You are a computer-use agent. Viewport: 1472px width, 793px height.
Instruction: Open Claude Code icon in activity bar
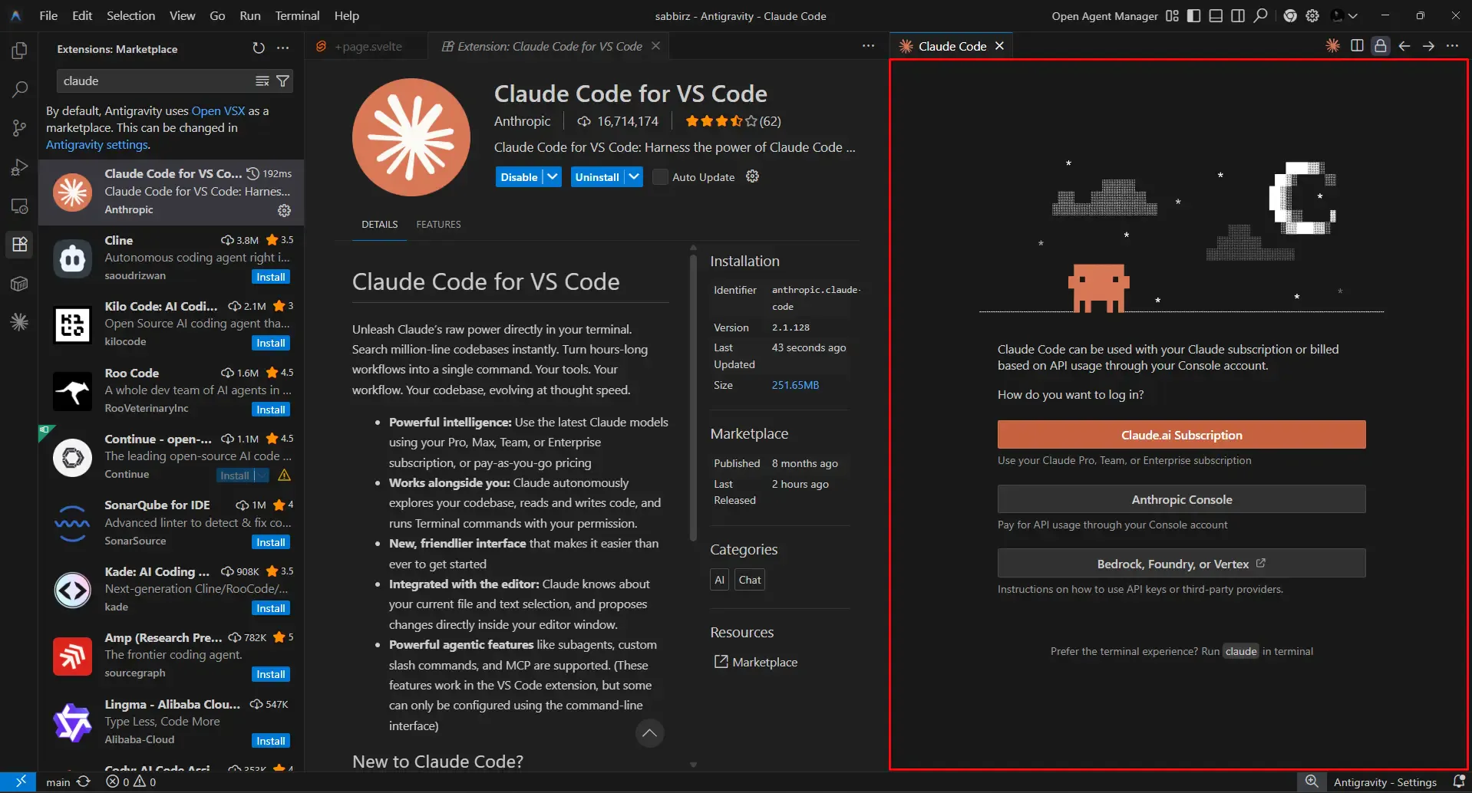[x=19, y=322]
